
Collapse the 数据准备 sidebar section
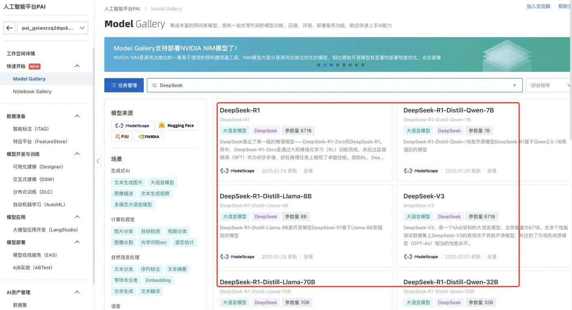pos(77,116)
